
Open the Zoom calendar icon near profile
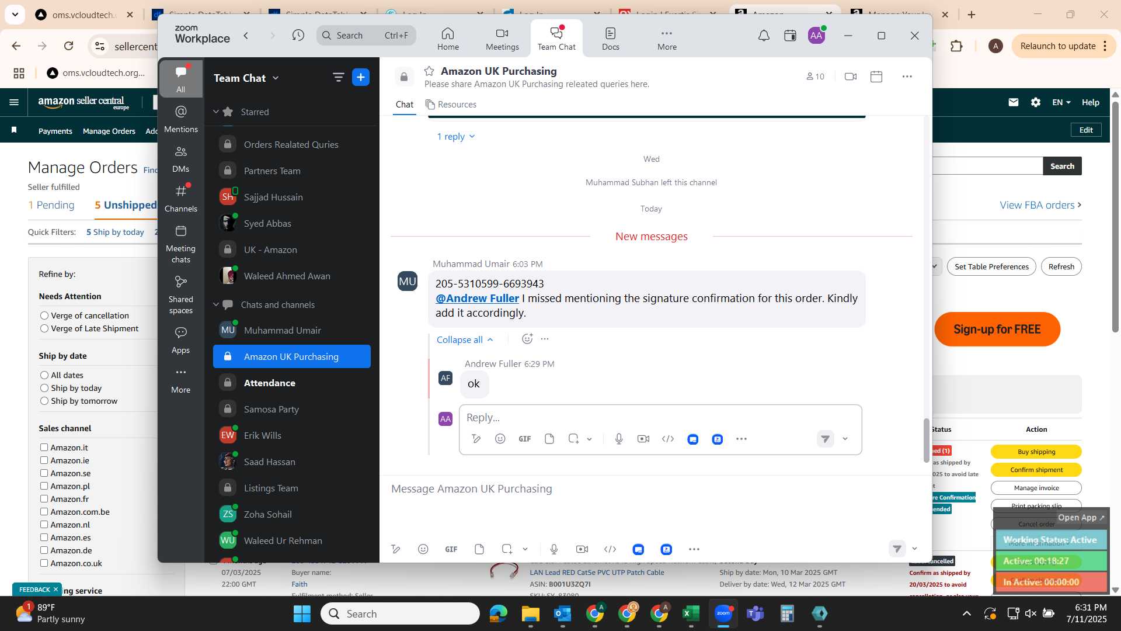790,36
